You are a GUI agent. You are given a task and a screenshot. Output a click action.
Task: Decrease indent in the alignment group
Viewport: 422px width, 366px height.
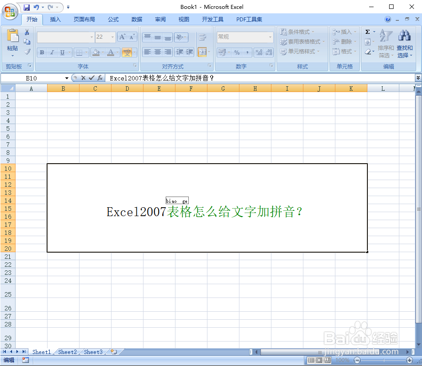coord(179,52)
